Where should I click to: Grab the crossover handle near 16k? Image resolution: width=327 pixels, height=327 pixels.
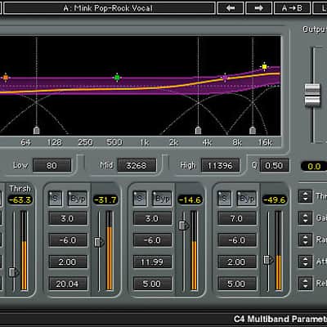[253, 130]
